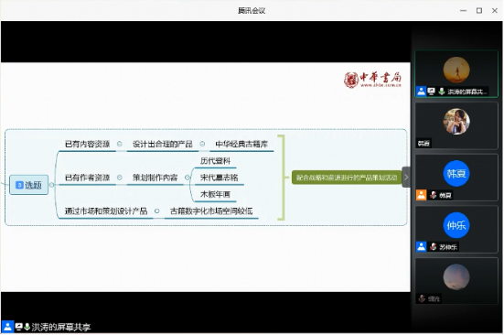Collapse the participant panel with the arrow
Viewport: 504px width, 335px height.
tap(406, 178)
